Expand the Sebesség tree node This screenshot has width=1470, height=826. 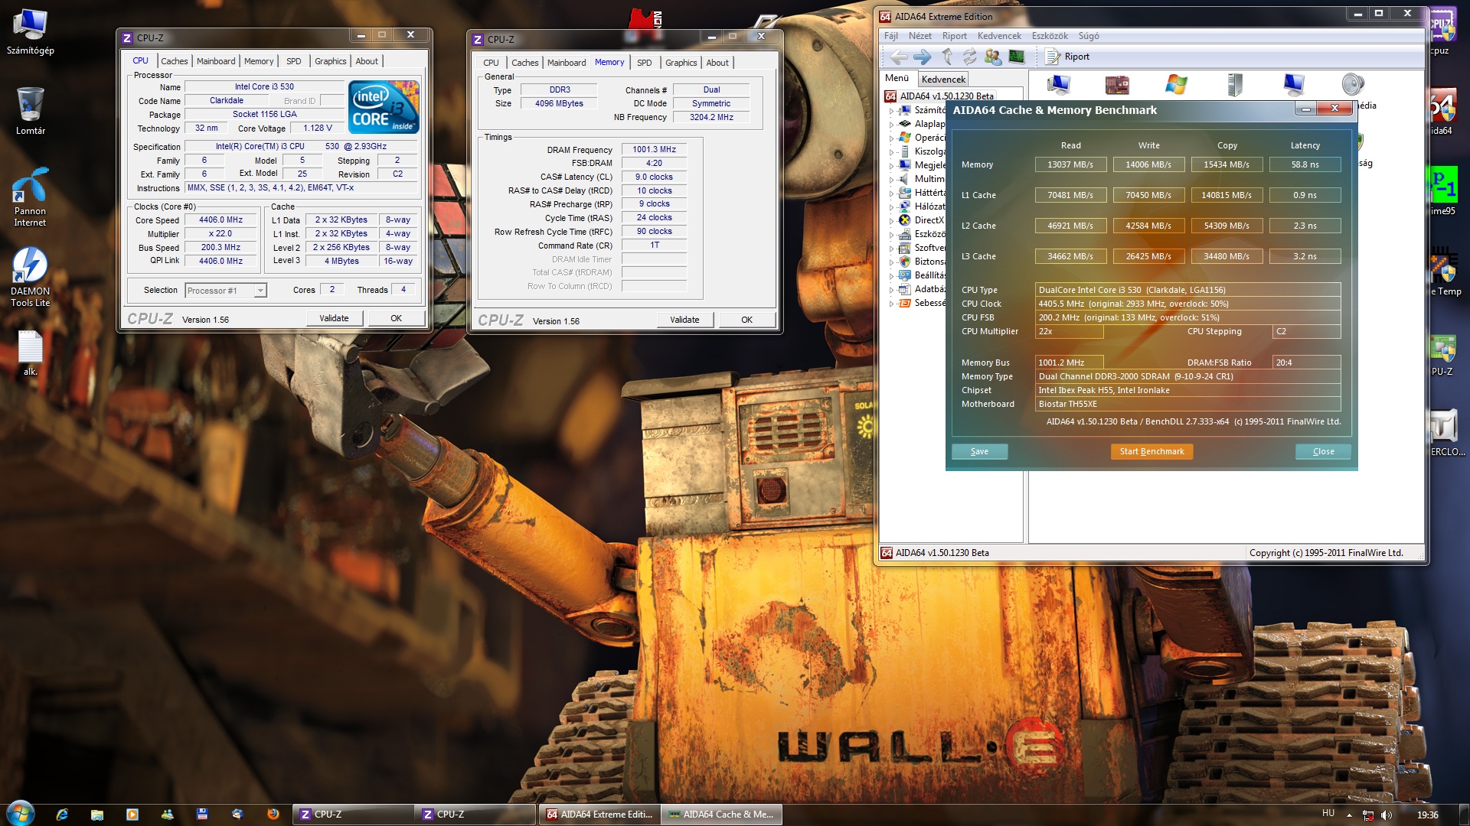pos(891,304)
